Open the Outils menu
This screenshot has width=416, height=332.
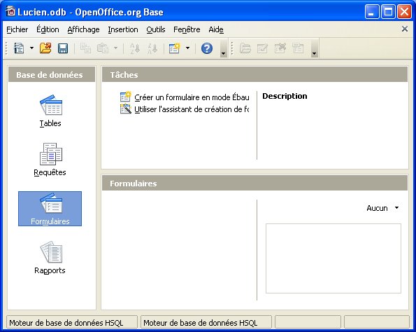[x=156, y=29]
